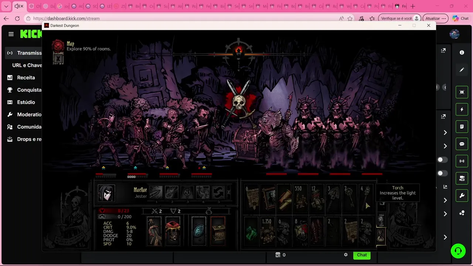This screenshot has width=473, height=266.
Task: Click the broadcast signal icon
Action: (x=462, y=161)
